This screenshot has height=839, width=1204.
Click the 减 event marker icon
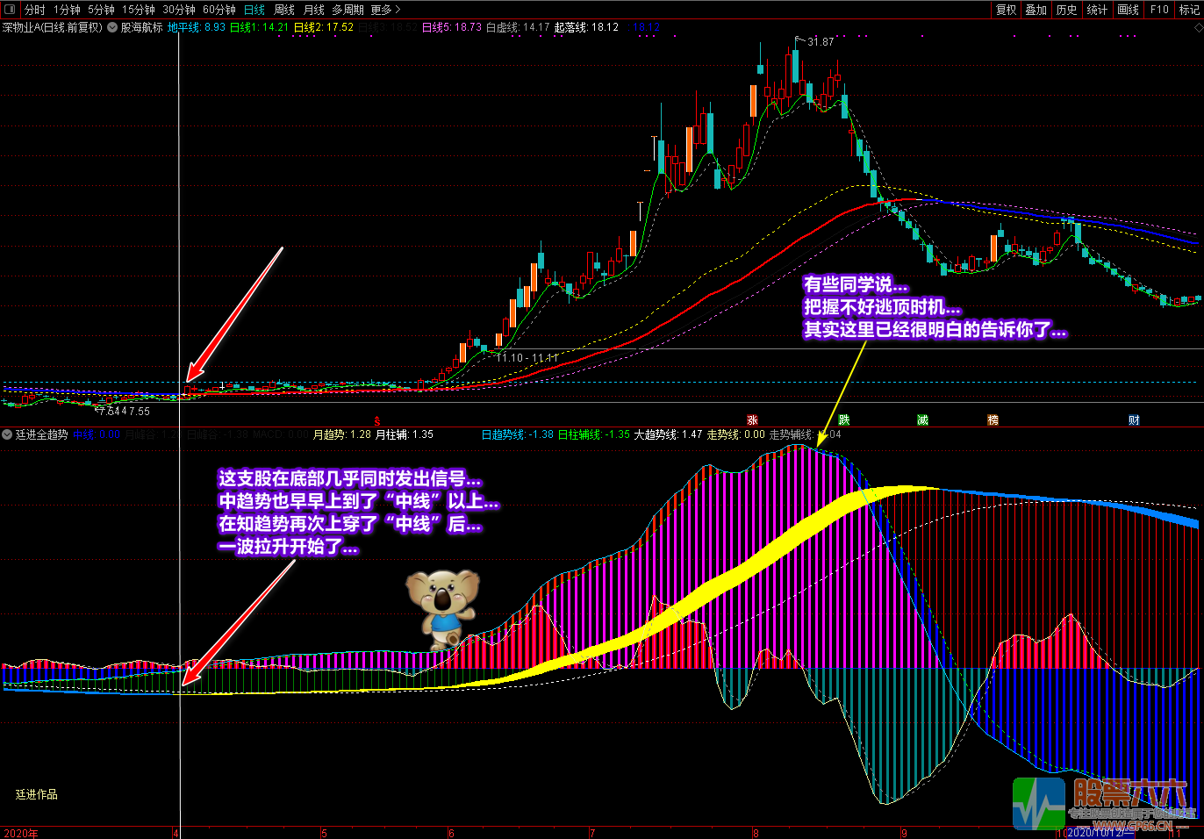point(922,420)
